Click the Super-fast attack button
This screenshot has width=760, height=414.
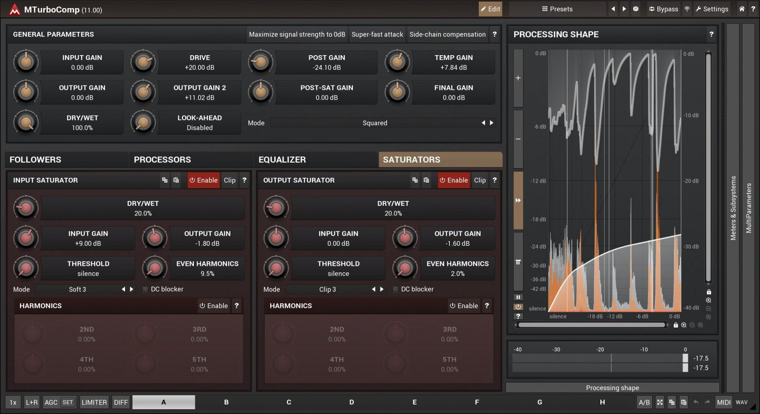pos(377,34)
